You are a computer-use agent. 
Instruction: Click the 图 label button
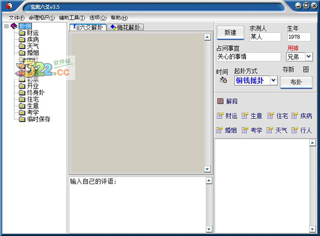click(x=306, y=69)
